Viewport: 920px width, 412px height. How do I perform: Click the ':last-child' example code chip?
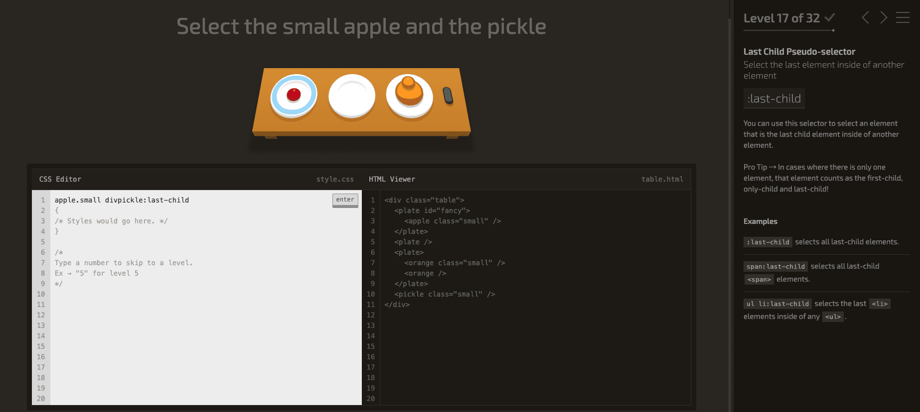pos(768,242)
